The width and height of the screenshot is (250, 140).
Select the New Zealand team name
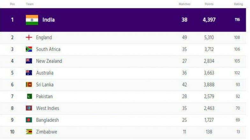tap(49, 61)
